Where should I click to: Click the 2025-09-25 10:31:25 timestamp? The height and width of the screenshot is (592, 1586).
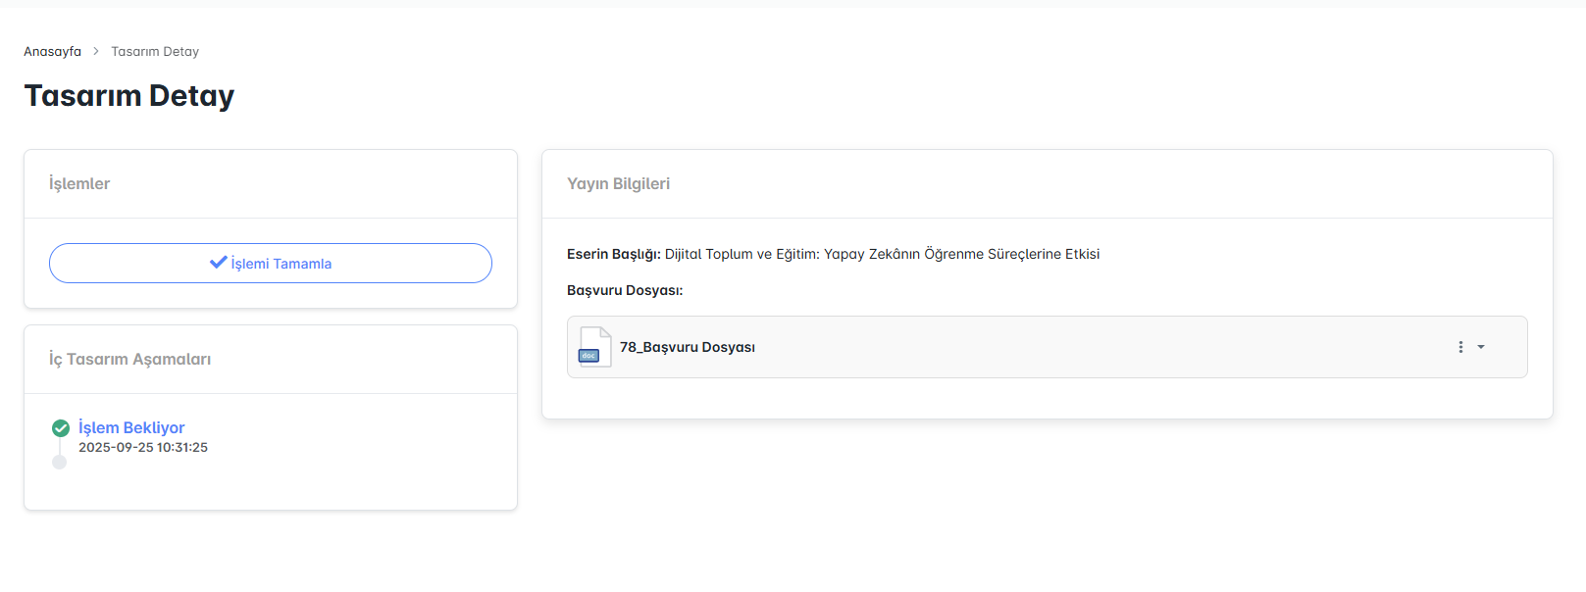pos(143,447)
